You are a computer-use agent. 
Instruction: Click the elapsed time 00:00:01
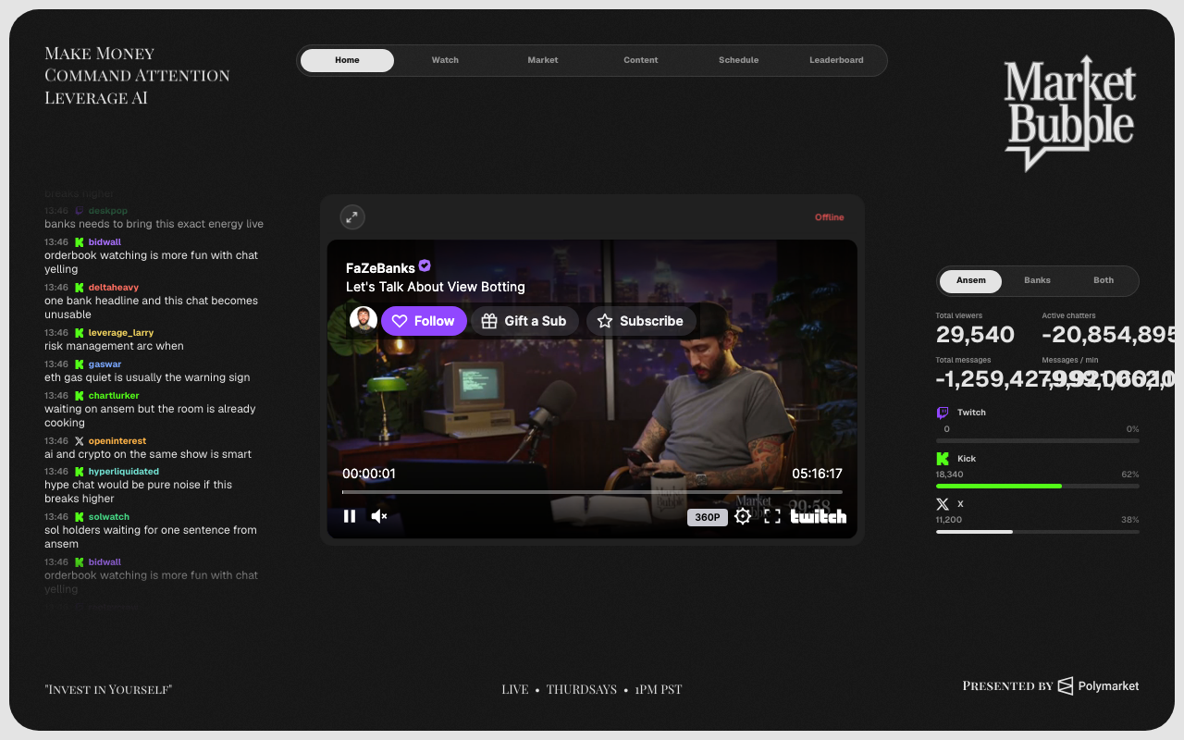[x=369, y=474]
